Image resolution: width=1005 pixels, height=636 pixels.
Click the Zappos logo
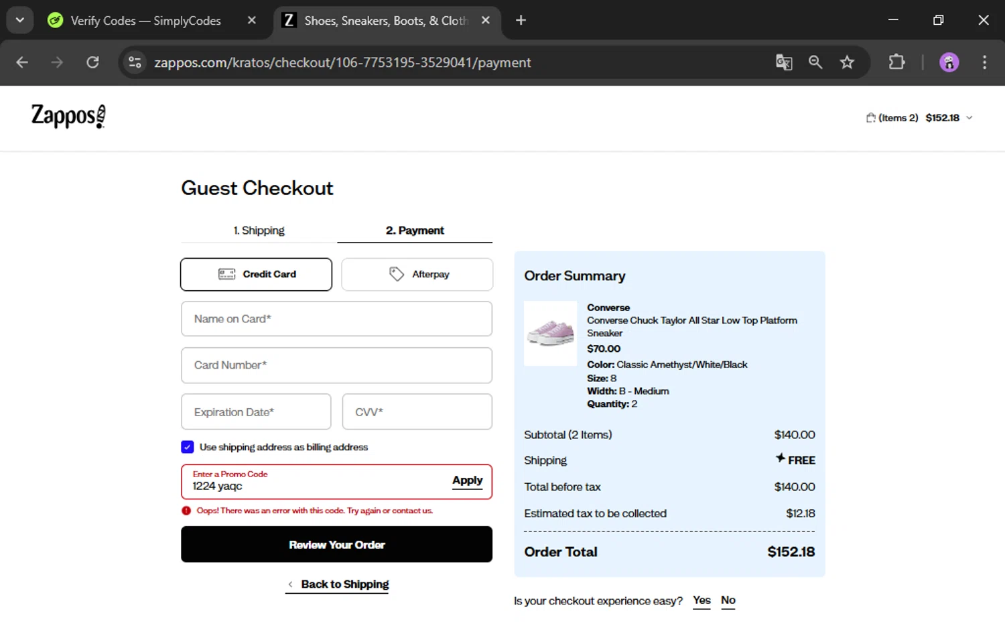[x=68, y=117]
